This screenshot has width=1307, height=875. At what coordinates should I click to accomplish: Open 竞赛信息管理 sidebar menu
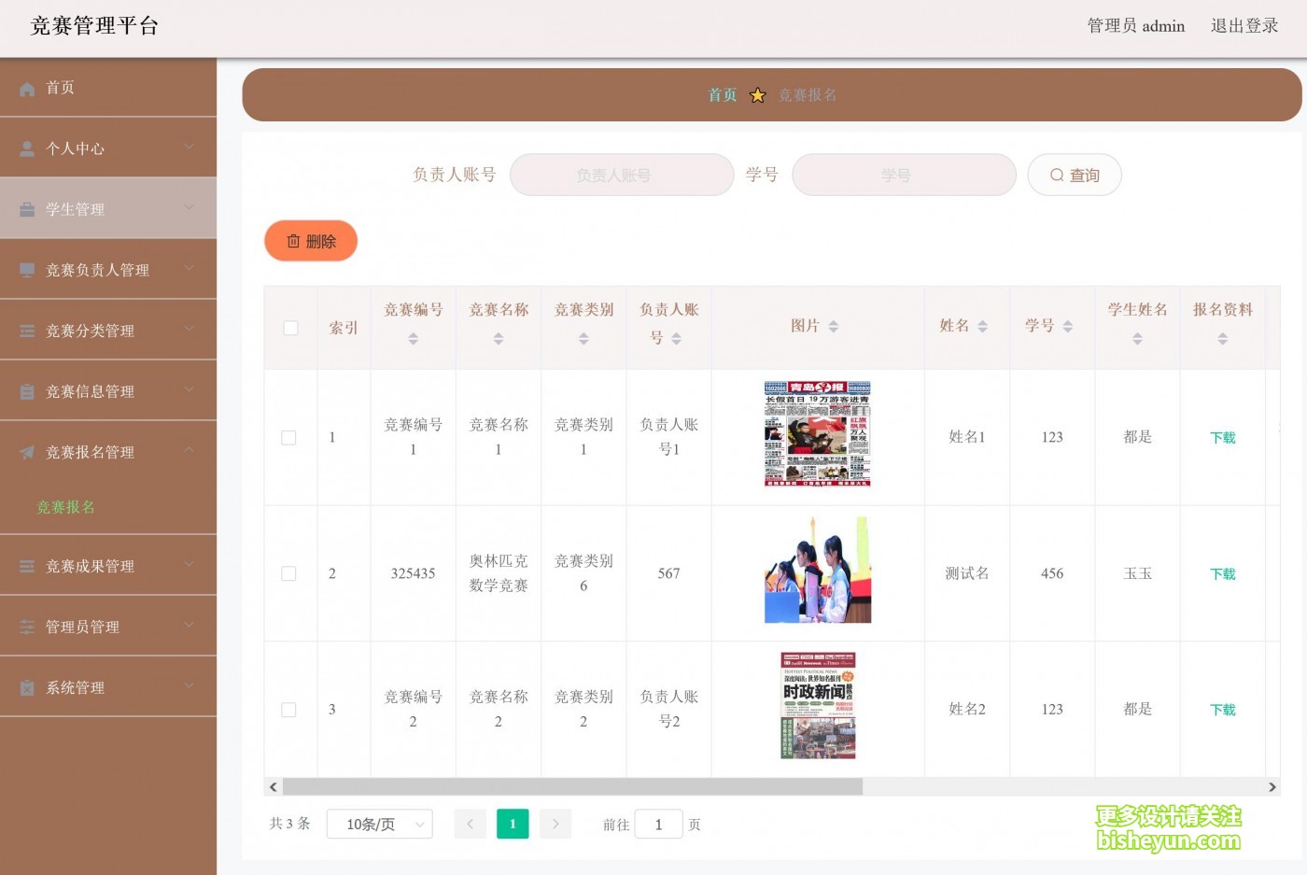108,391
